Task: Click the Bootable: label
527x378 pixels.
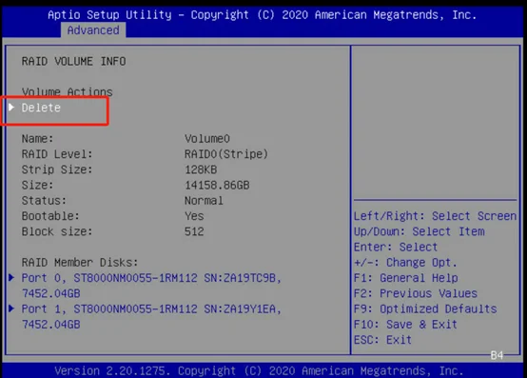Action: pos(50,216)
